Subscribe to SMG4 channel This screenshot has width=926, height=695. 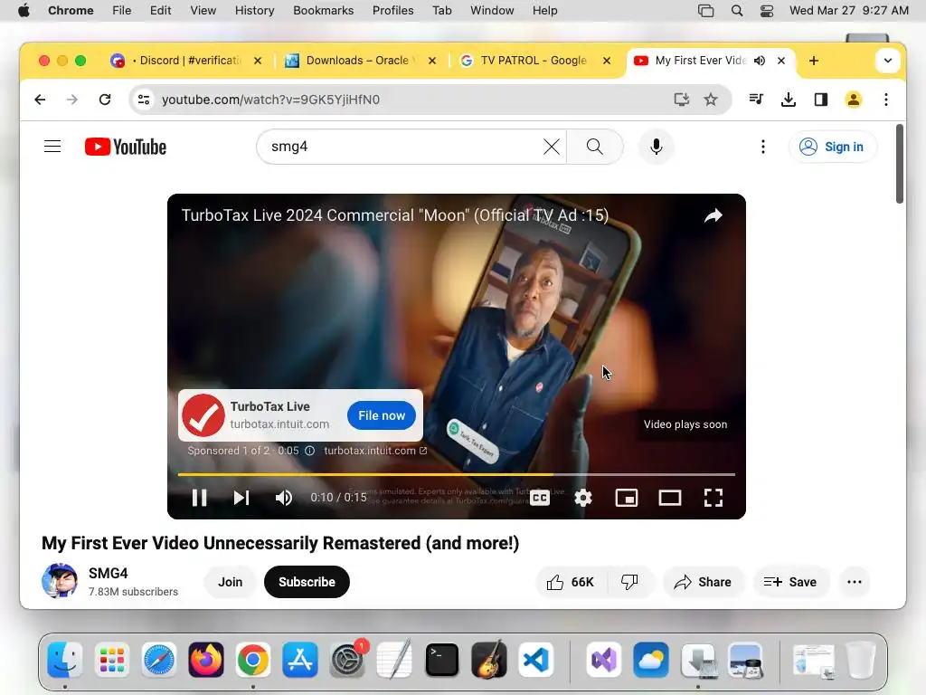point(307,582)
